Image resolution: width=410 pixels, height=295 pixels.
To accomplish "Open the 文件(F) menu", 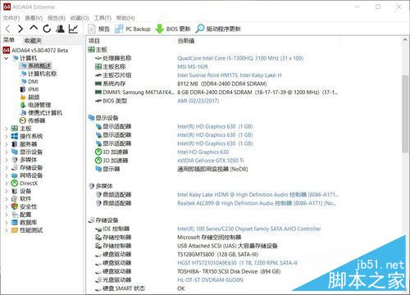I will tap(11, 18).
